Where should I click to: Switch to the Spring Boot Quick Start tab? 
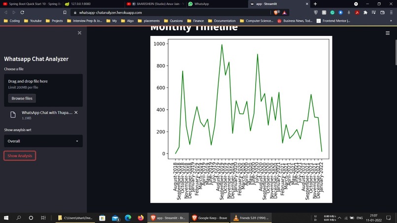32,4
